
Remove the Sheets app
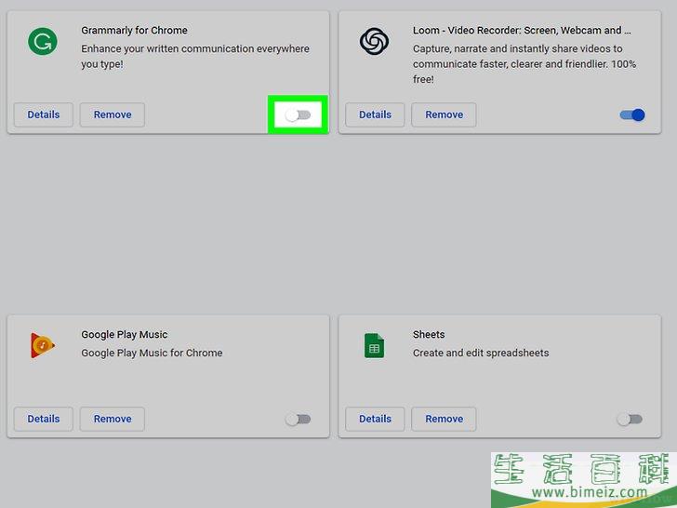tap(444, 419)
